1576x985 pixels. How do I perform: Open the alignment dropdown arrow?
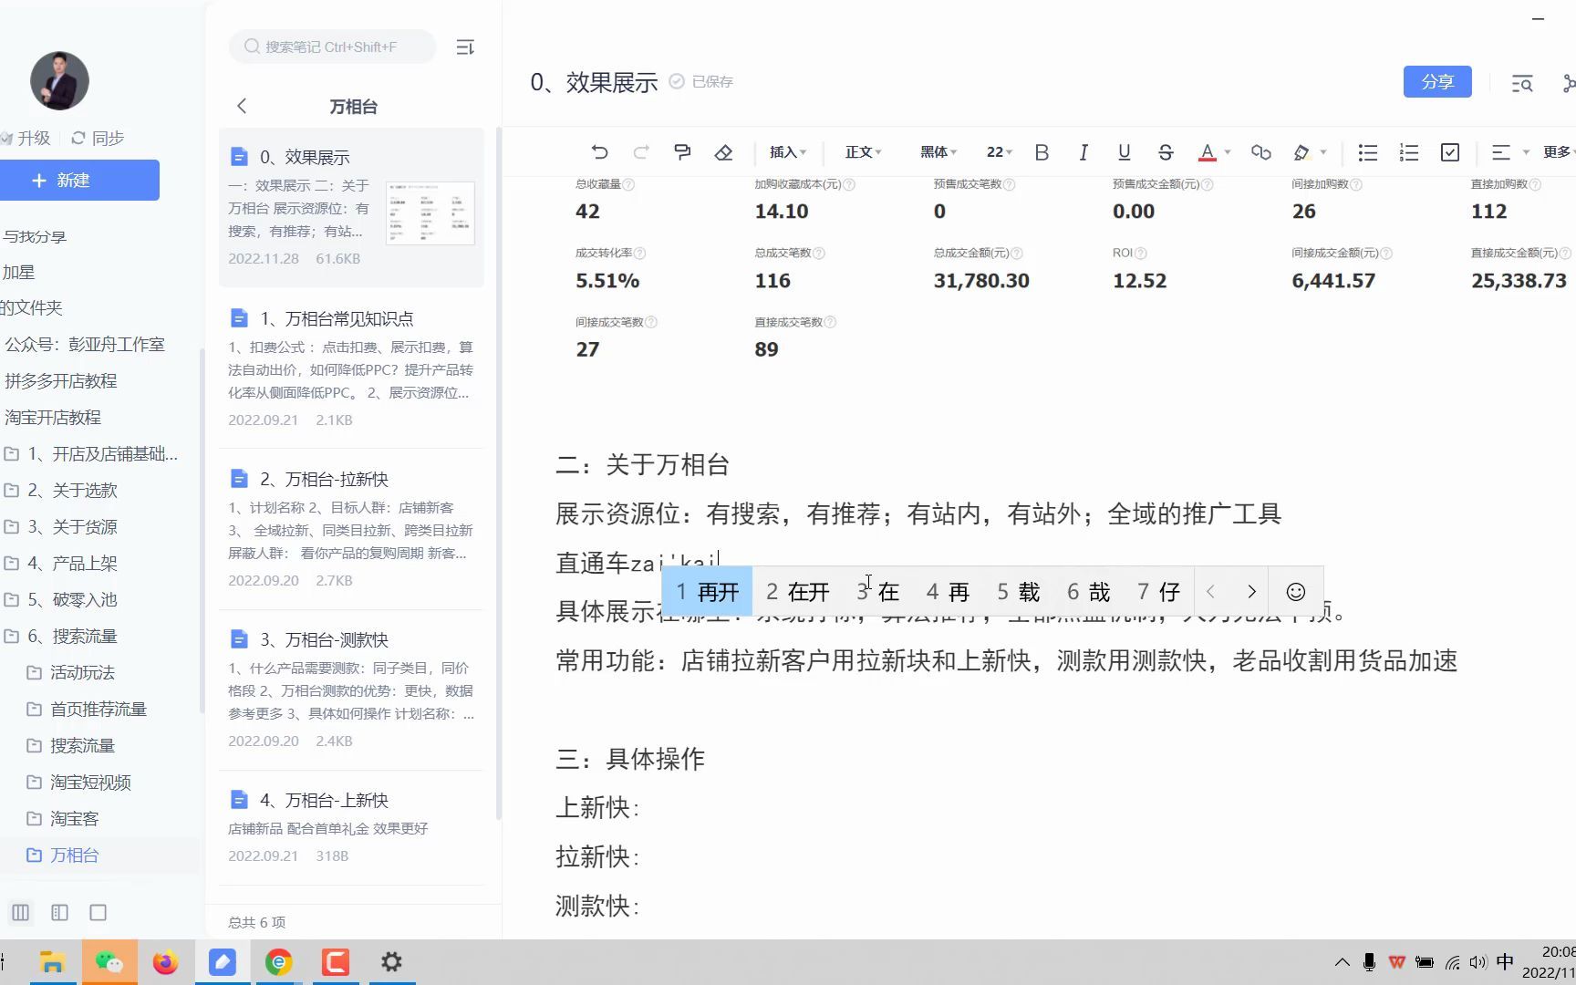coord(1525,152)
